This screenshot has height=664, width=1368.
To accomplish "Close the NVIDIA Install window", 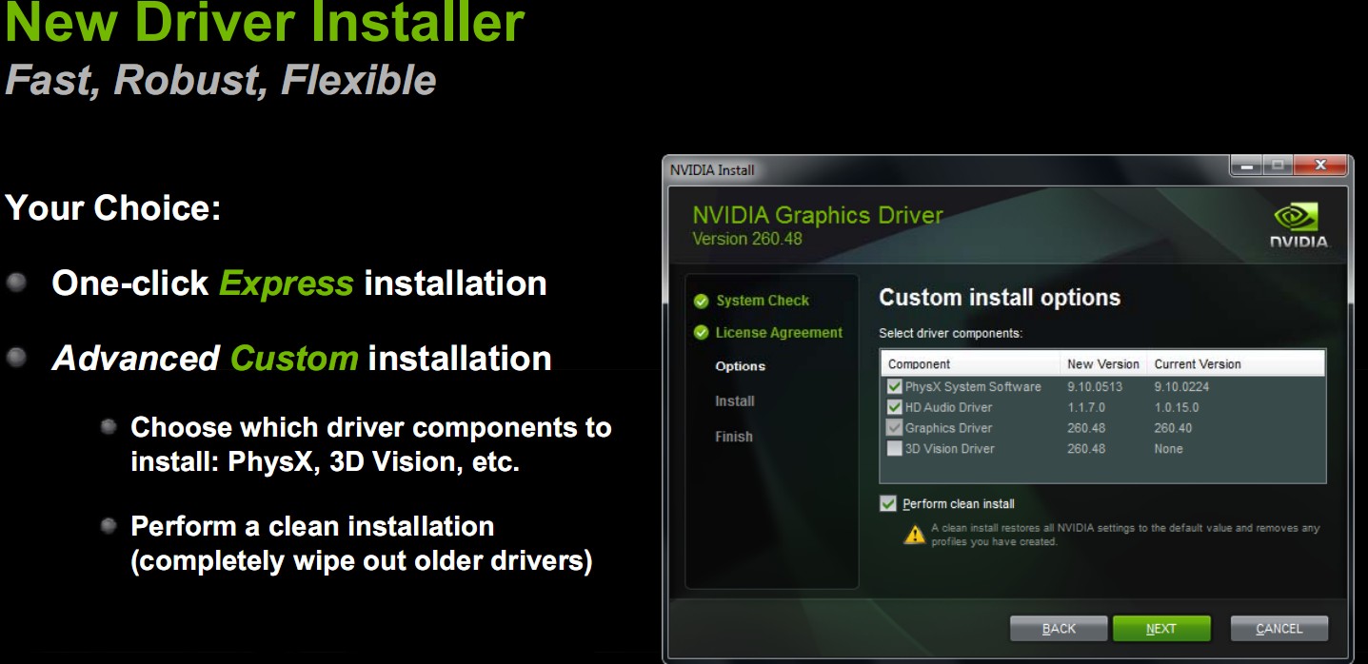I will 1319,166.
